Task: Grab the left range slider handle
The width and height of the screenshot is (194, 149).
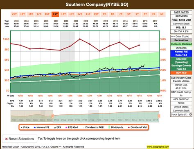Action: [x=53, y=116]
